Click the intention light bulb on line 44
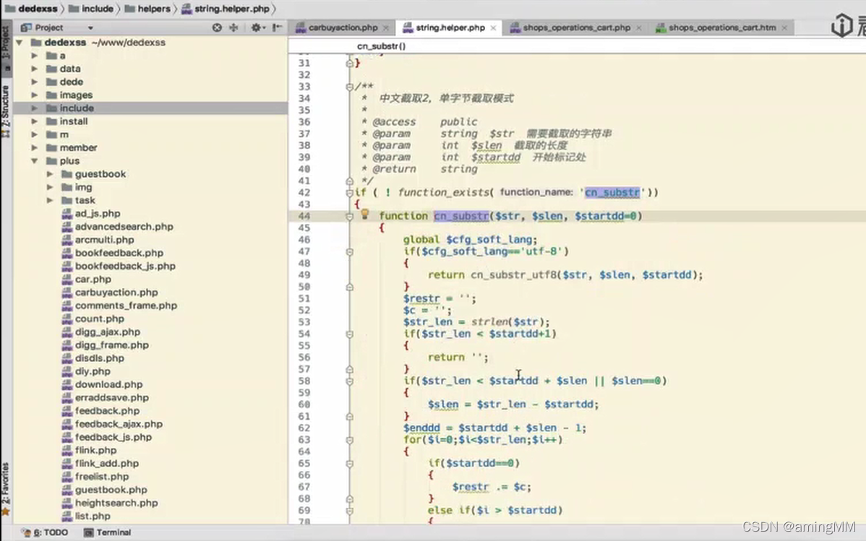 (x=364, y=215)
